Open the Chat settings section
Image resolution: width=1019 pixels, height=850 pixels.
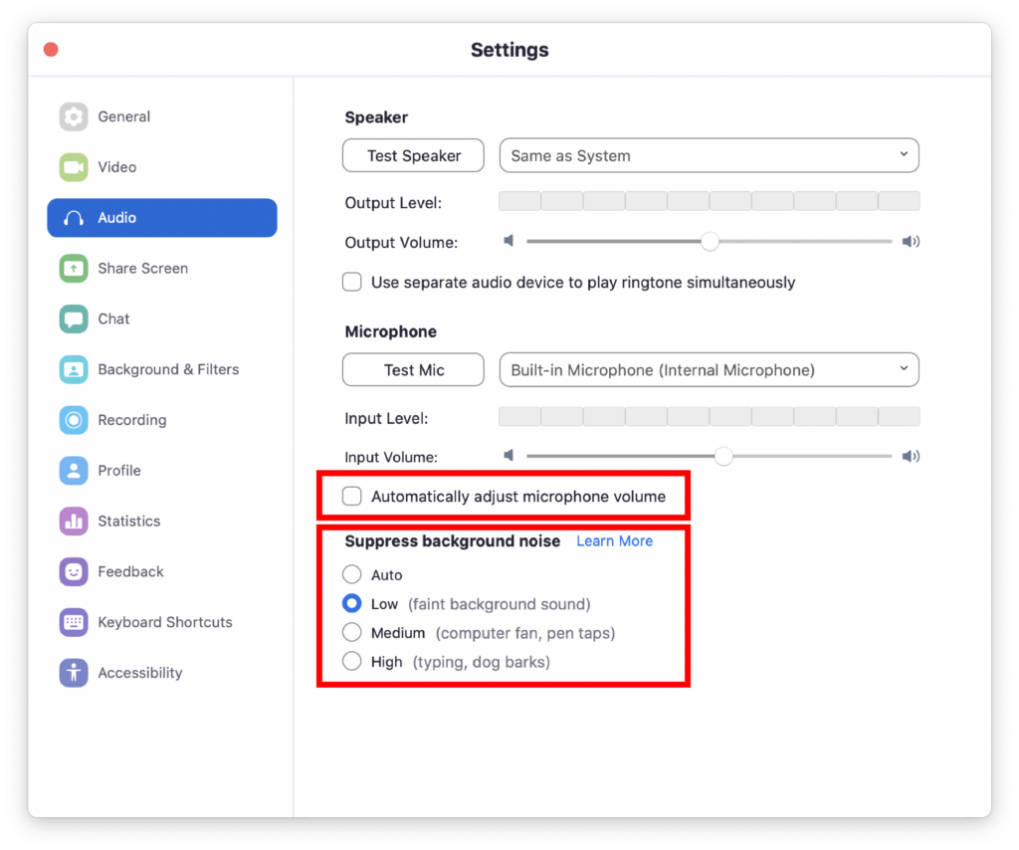click(x=113, y=319)
